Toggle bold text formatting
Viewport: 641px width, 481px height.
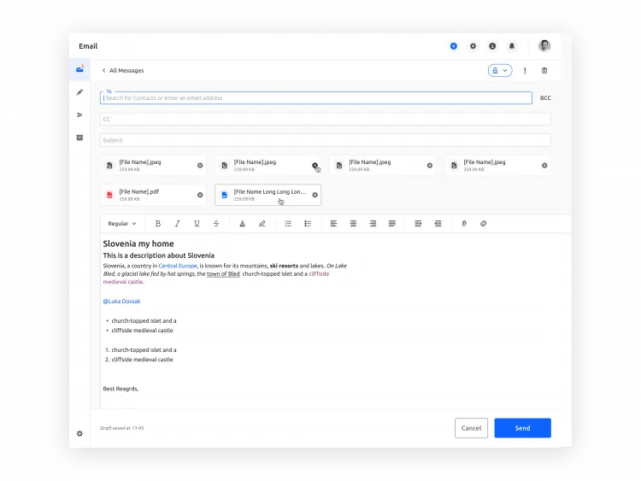(x=157, y=224)
